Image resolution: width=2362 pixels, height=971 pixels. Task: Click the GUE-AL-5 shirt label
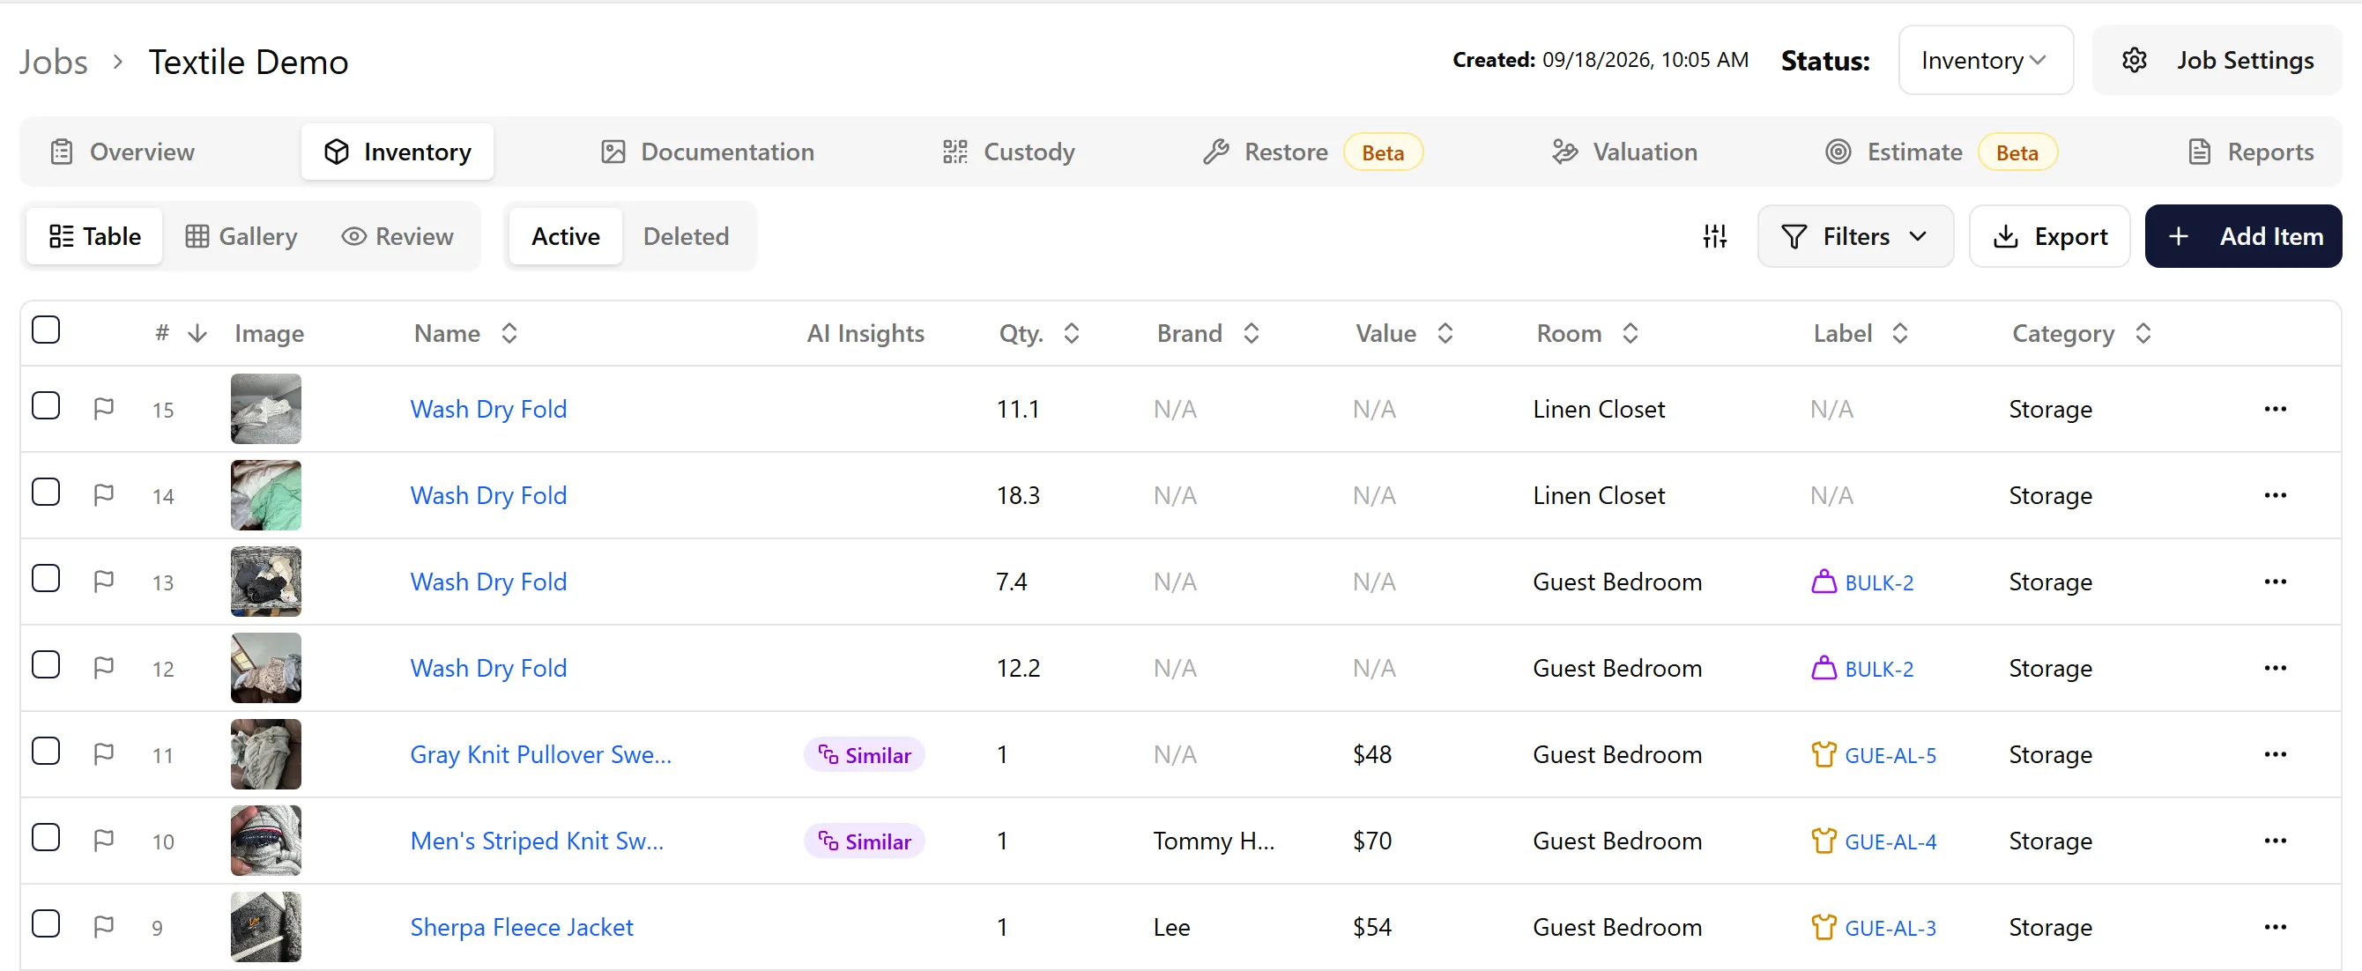(1873, 754)
